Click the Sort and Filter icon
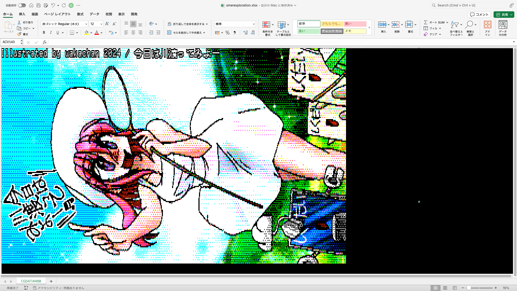 point(455,25)
